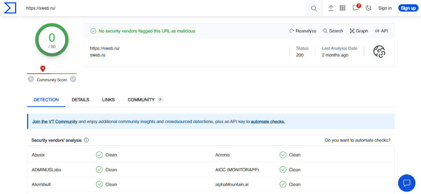This screenshot has height=194, width=421.
Task: Open the blue chat support bubble
Action: tap(406, 183)
